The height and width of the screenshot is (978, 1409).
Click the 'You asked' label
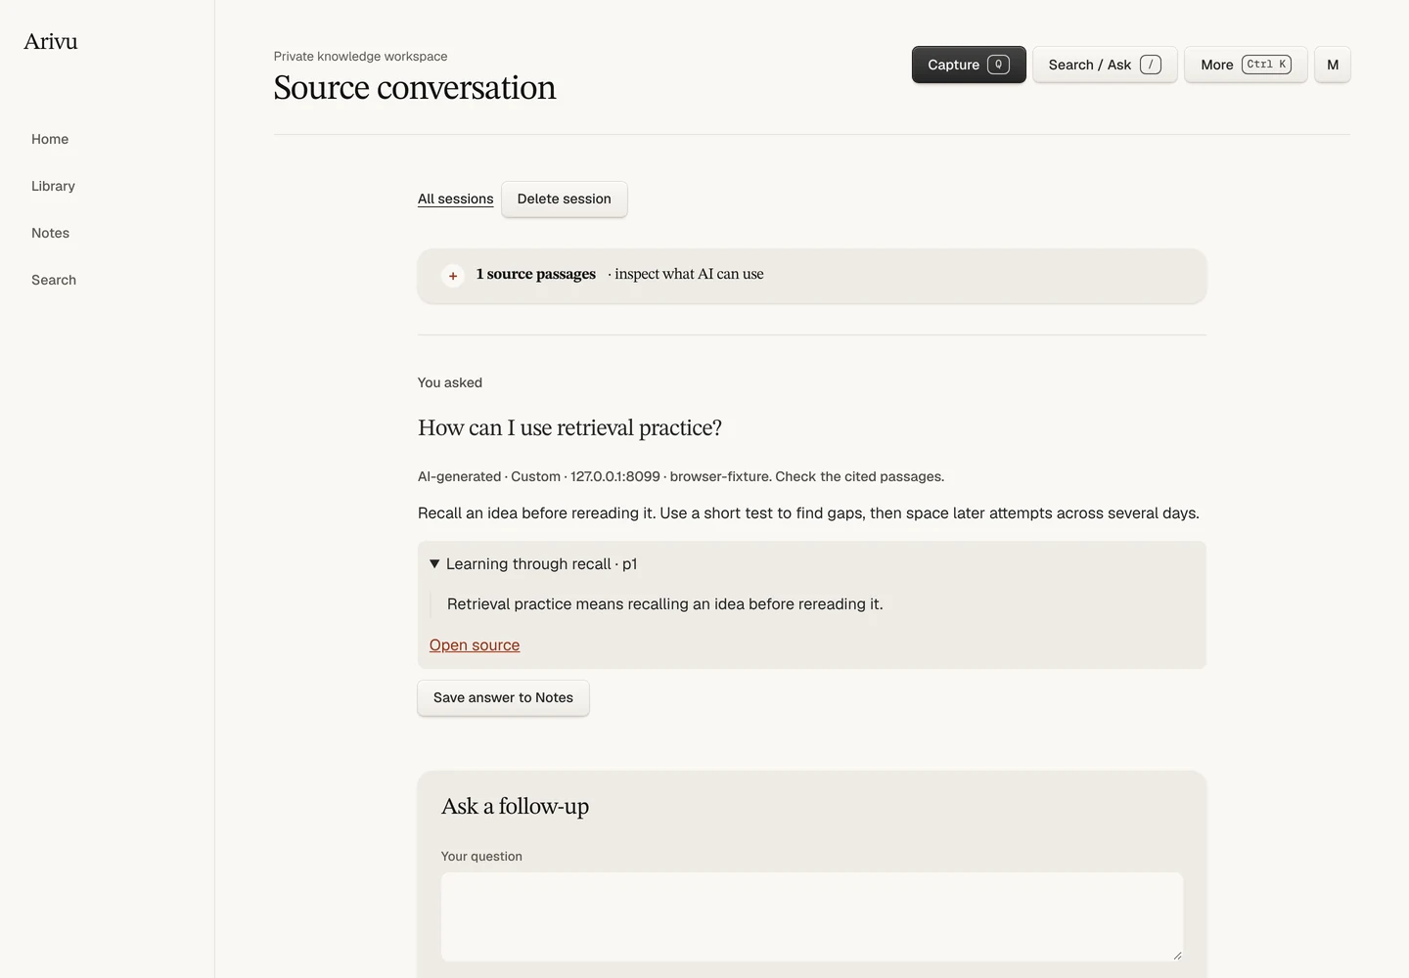tap(450, 382)
